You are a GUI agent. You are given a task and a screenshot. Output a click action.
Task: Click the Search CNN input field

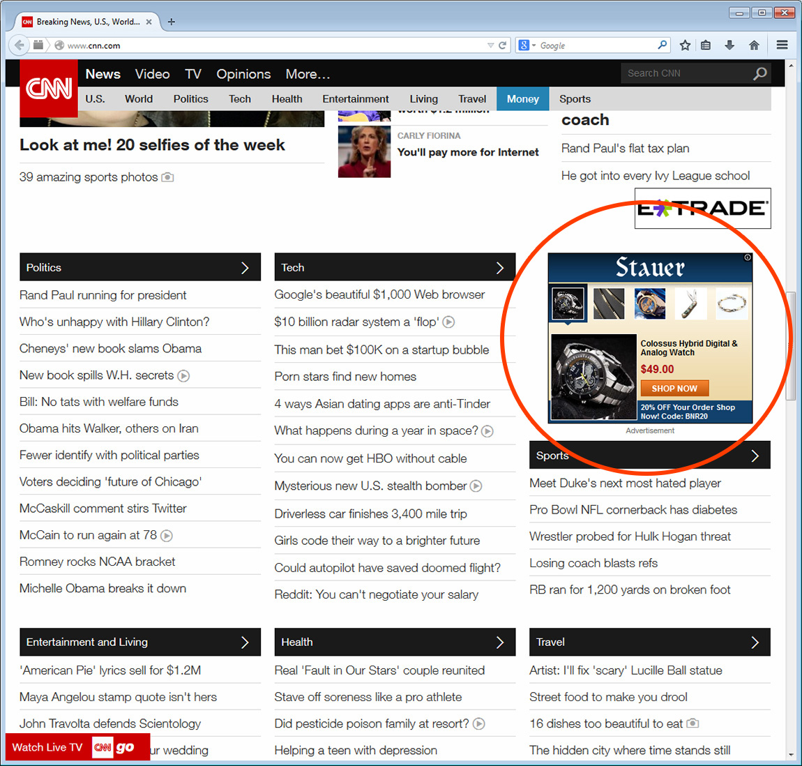pos(688,74)
